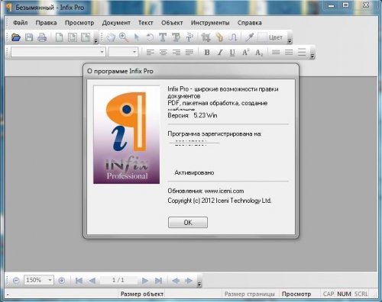This screenshot has height=302, width=382.
Task: Select the arrow Object selection tool
Action: pos(137,37)
